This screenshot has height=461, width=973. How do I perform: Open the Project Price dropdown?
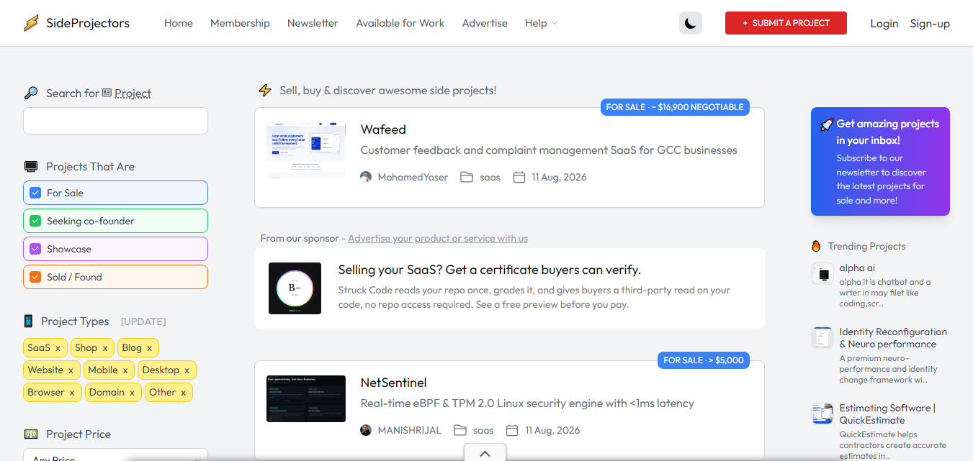click(115, 455)
